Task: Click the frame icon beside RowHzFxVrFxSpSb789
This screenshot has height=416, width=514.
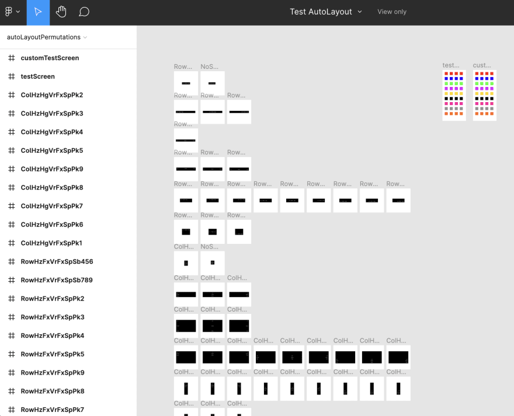Action: point(12,280)
